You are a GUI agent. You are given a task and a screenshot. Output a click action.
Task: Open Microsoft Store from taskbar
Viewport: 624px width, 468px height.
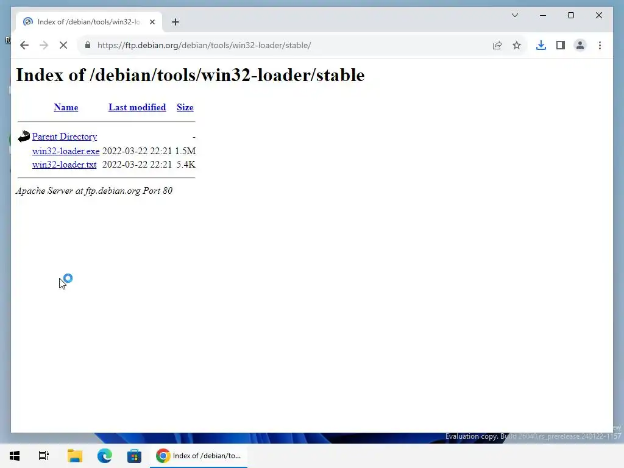click(x=134, y=456)
